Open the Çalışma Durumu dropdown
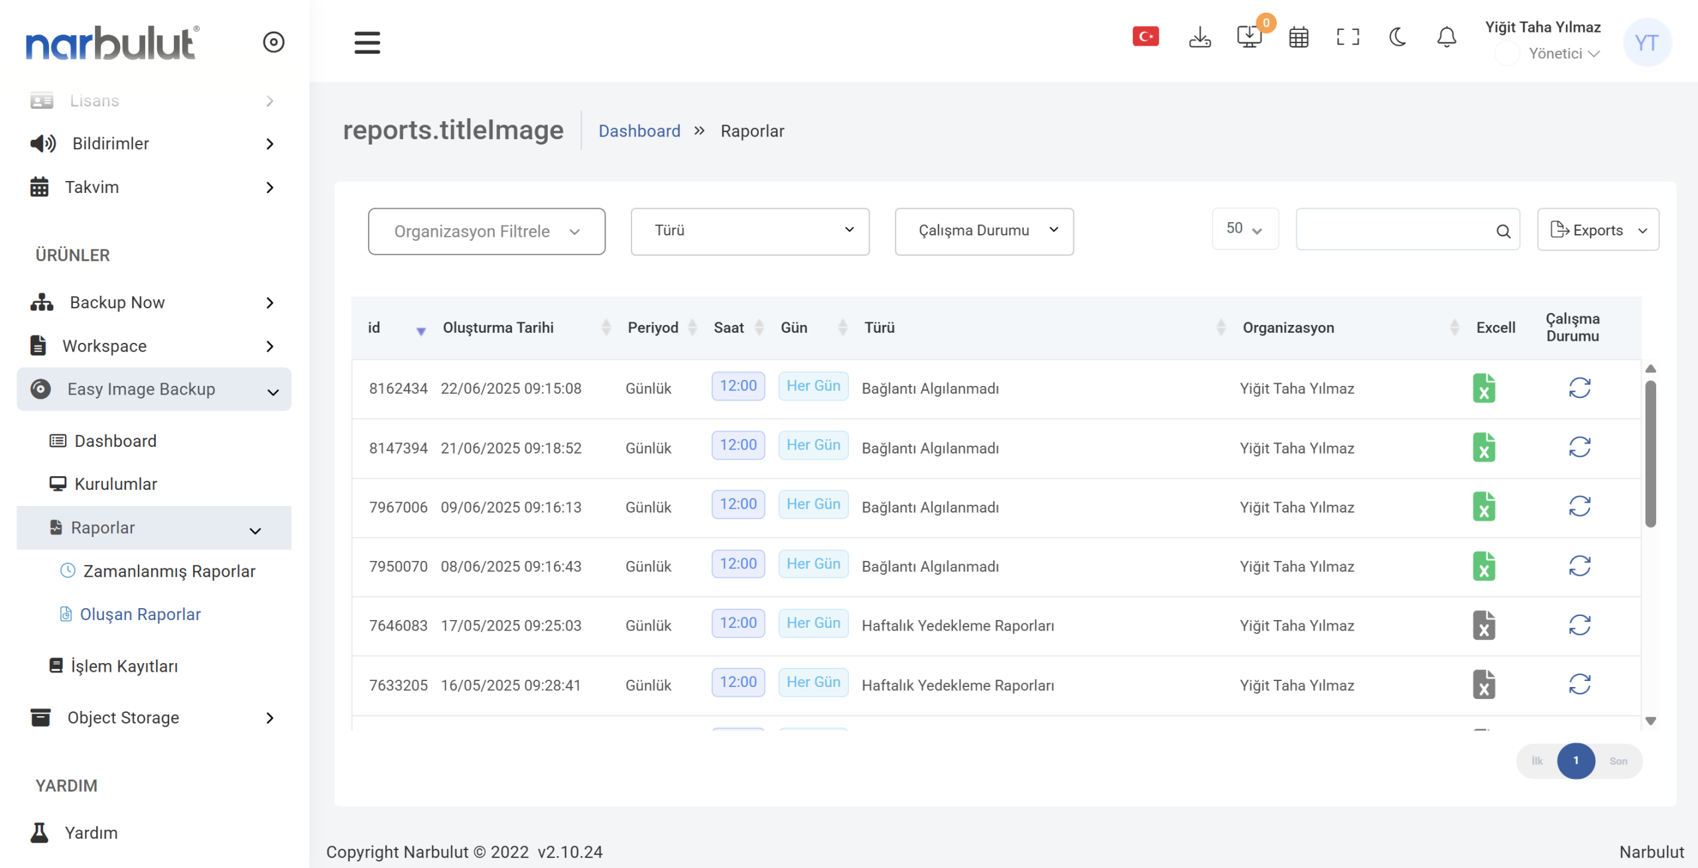 coord(984,231)
